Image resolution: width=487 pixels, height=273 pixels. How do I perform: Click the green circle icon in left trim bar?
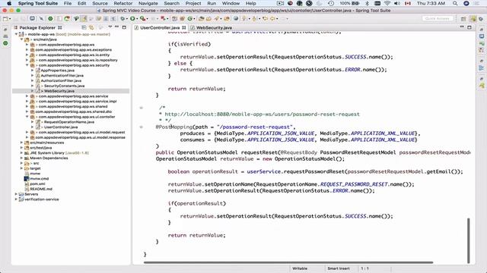tap(5, 43)
